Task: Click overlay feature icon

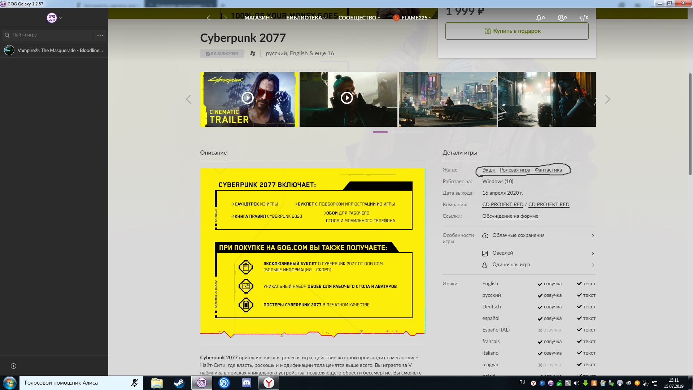Action: pos(485,253)
